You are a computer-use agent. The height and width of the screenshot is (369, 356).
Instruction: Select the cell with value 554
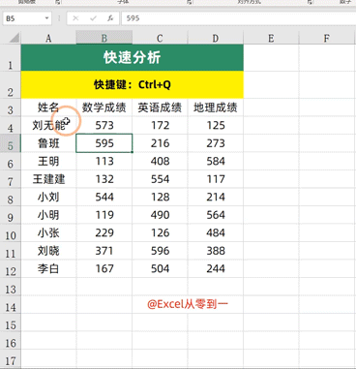tap(160, 179)
